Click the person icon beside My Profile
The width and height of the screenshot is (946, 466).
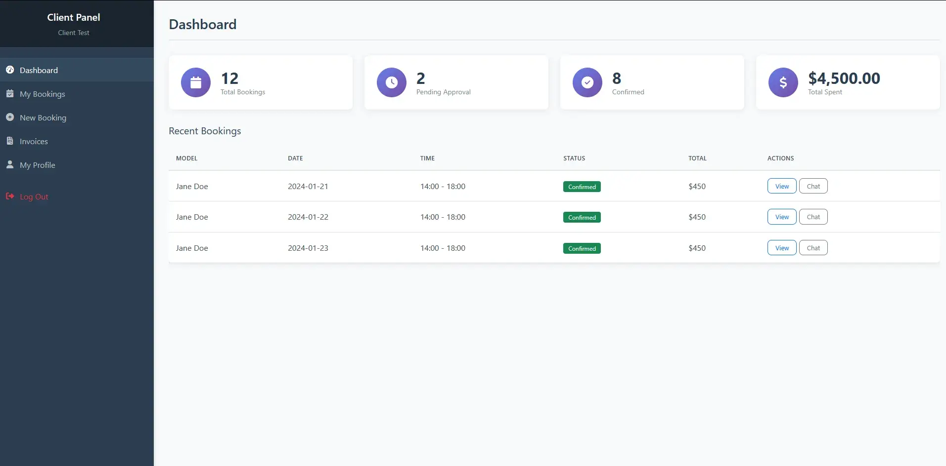10,165
